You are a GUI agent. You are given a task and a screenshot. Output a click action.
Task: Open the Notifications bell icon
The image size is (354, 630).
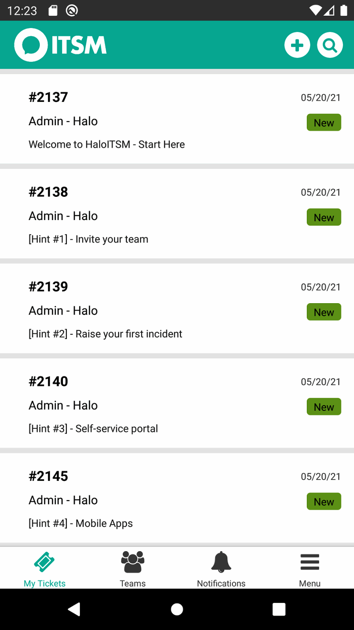[x=221, y=562]
